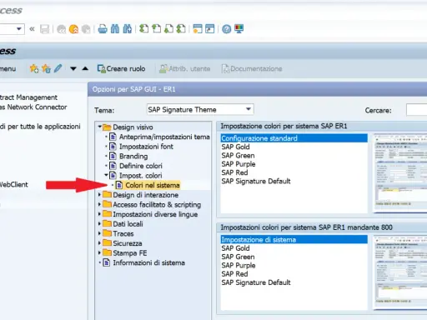This screenshot has width=427, height=320.
Task: Select SAP Green in mandante 800 list
Action: (x=294, y=257)
